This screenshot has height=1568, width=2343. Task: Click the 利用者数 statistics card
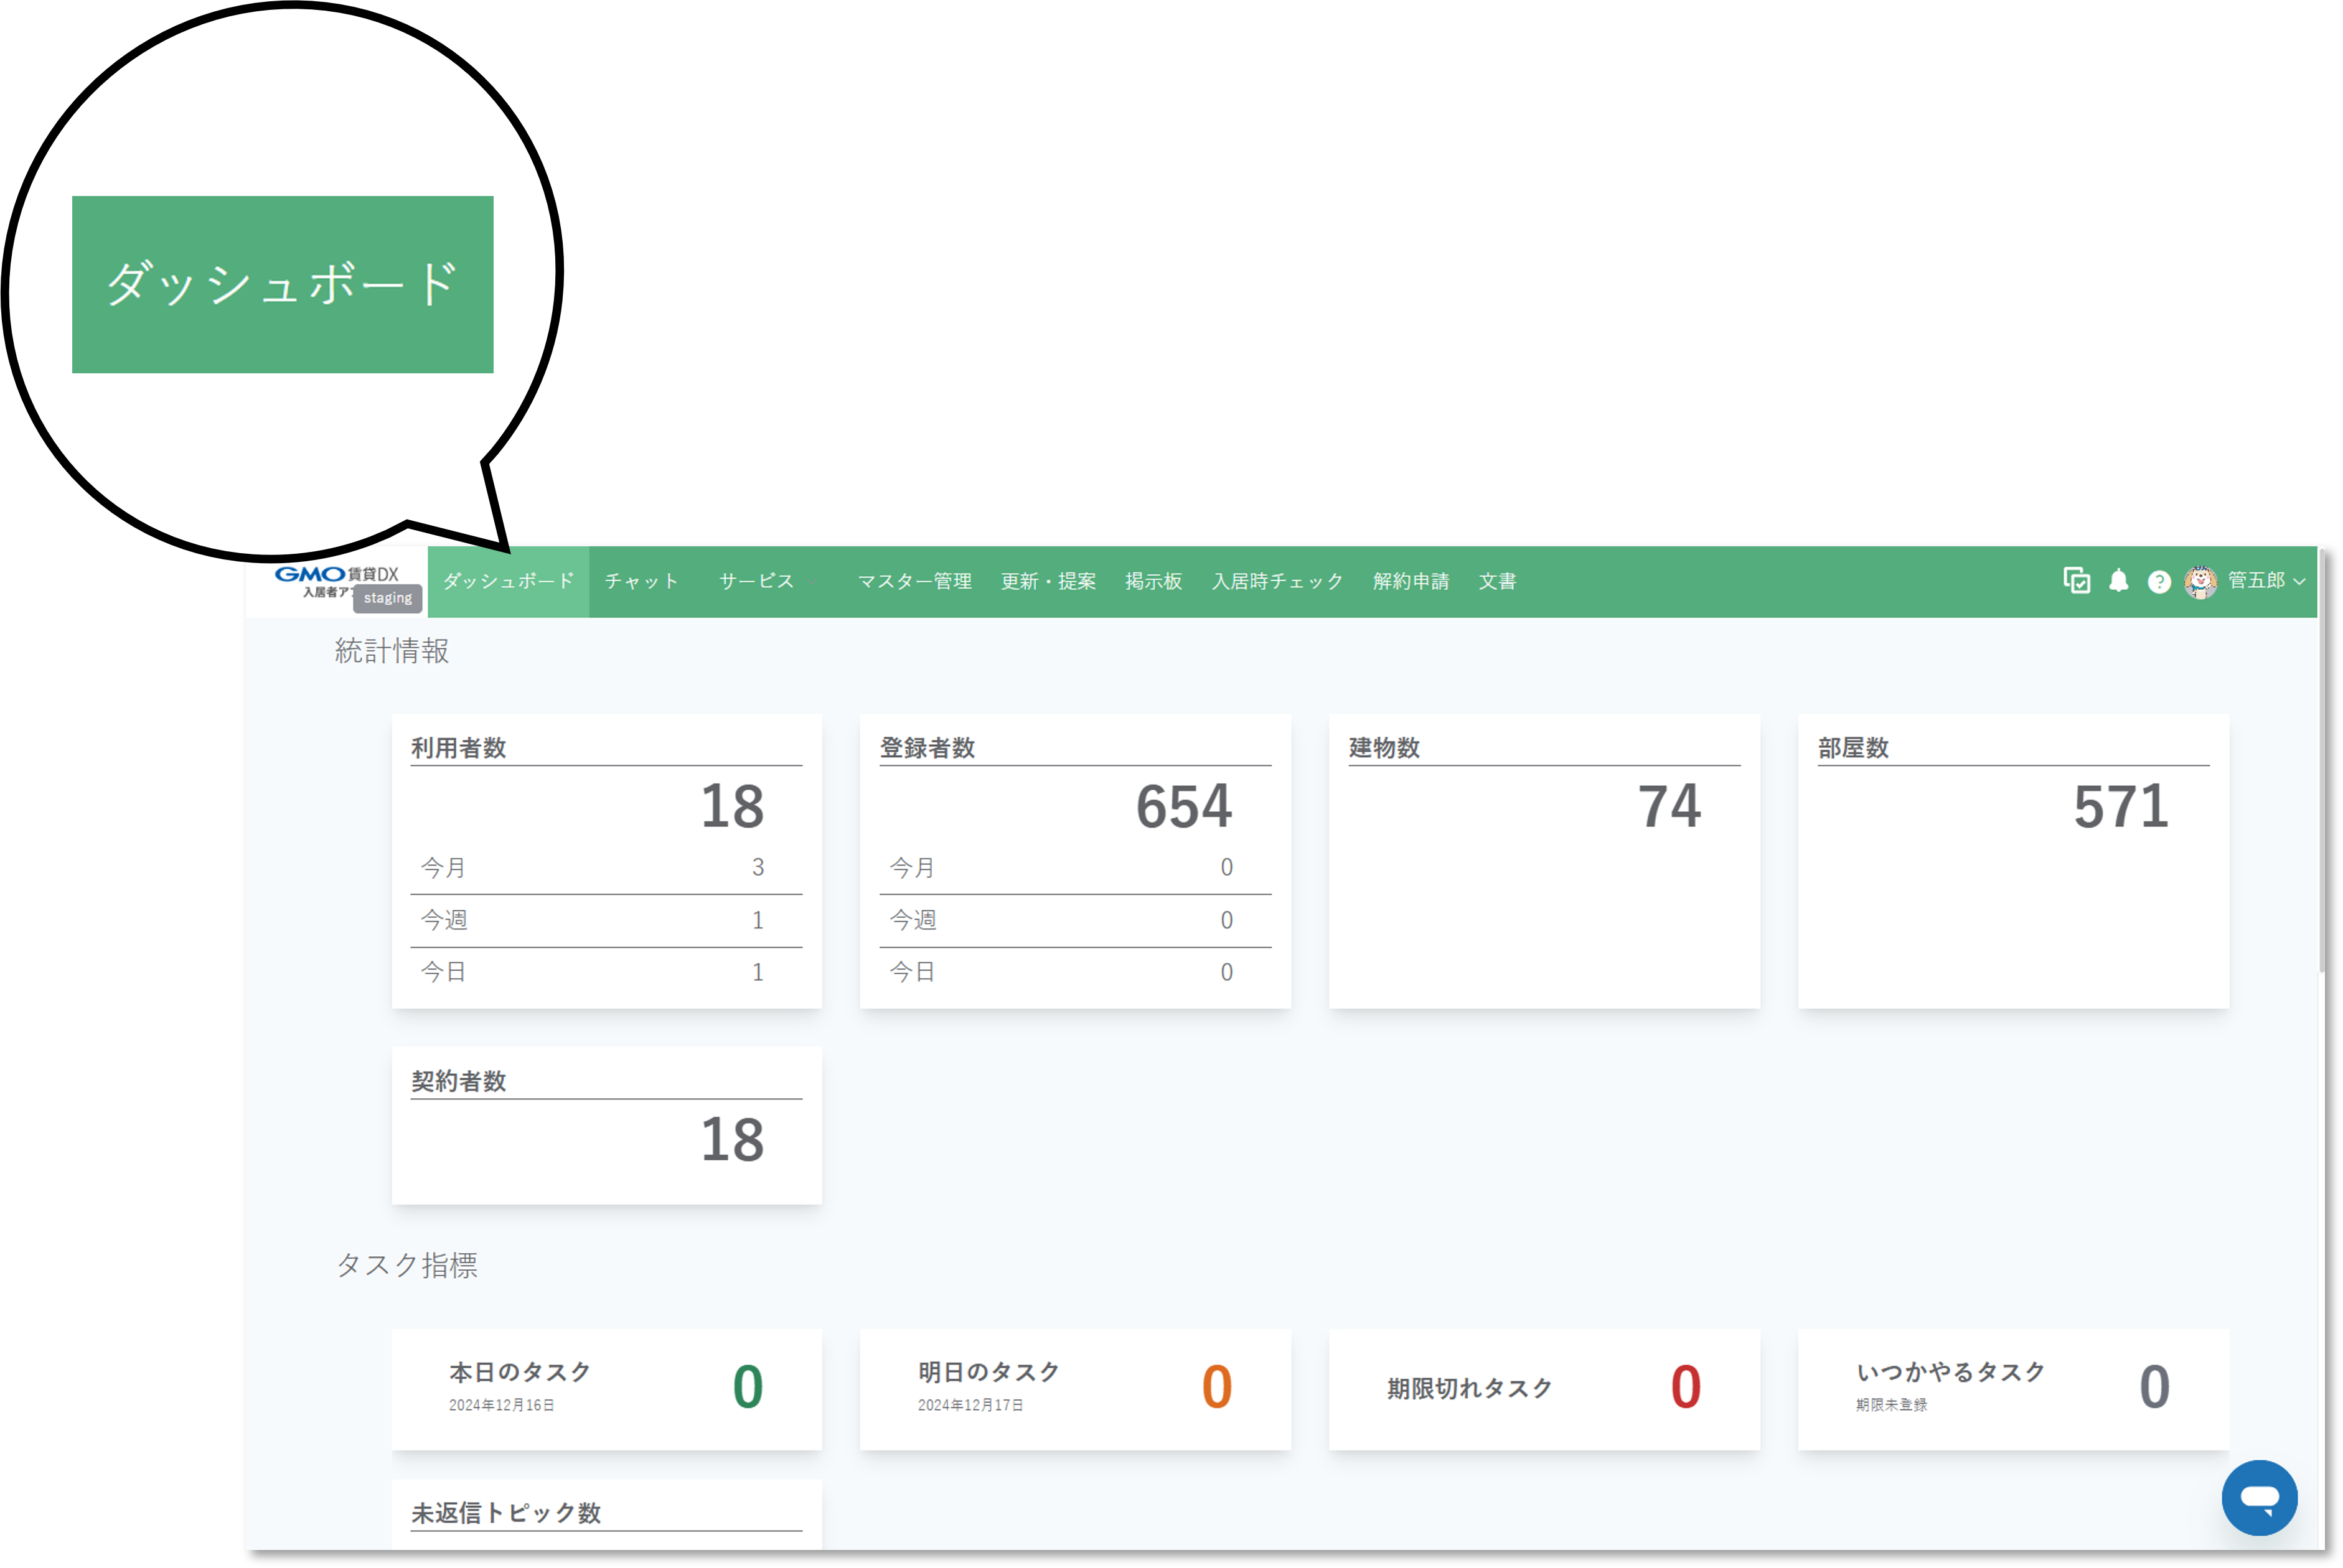[606, 860]
